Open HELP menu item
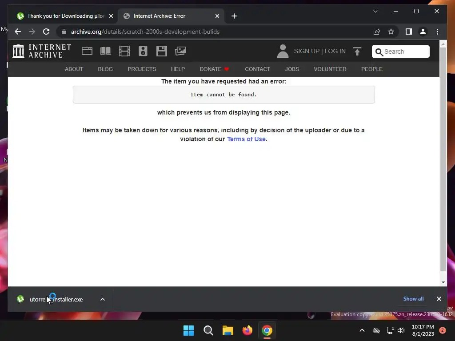 tap(178, 69)
